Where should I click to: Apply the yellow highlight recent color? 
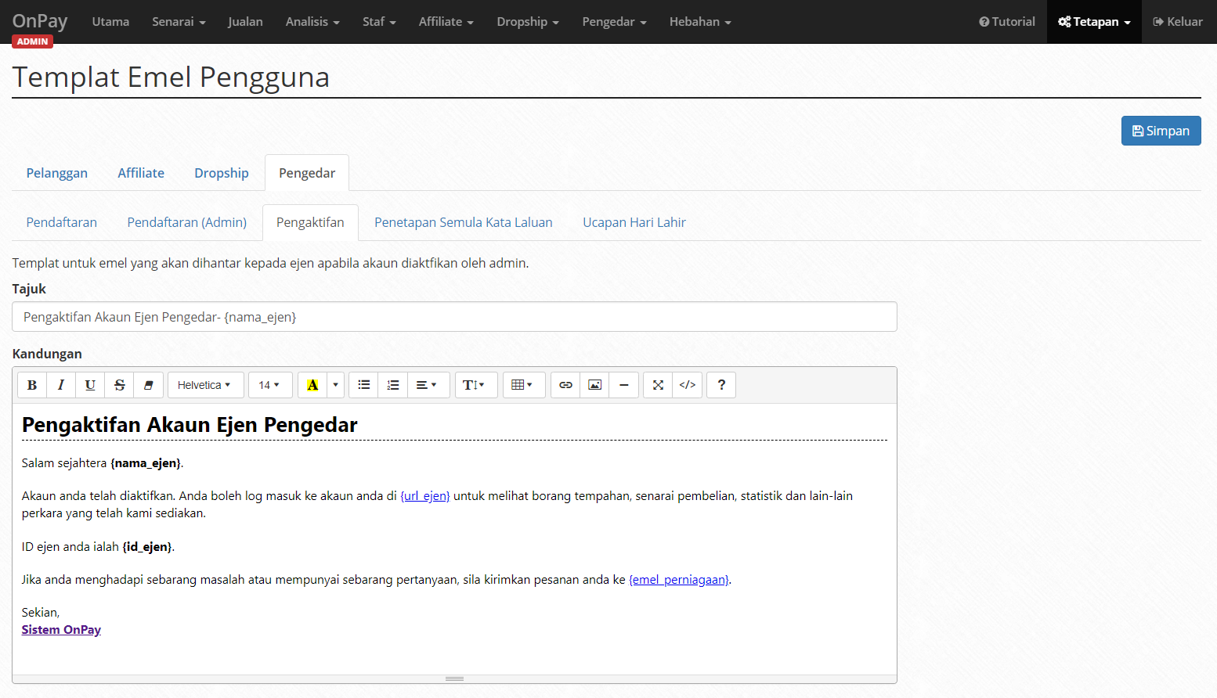pos(312,385)
